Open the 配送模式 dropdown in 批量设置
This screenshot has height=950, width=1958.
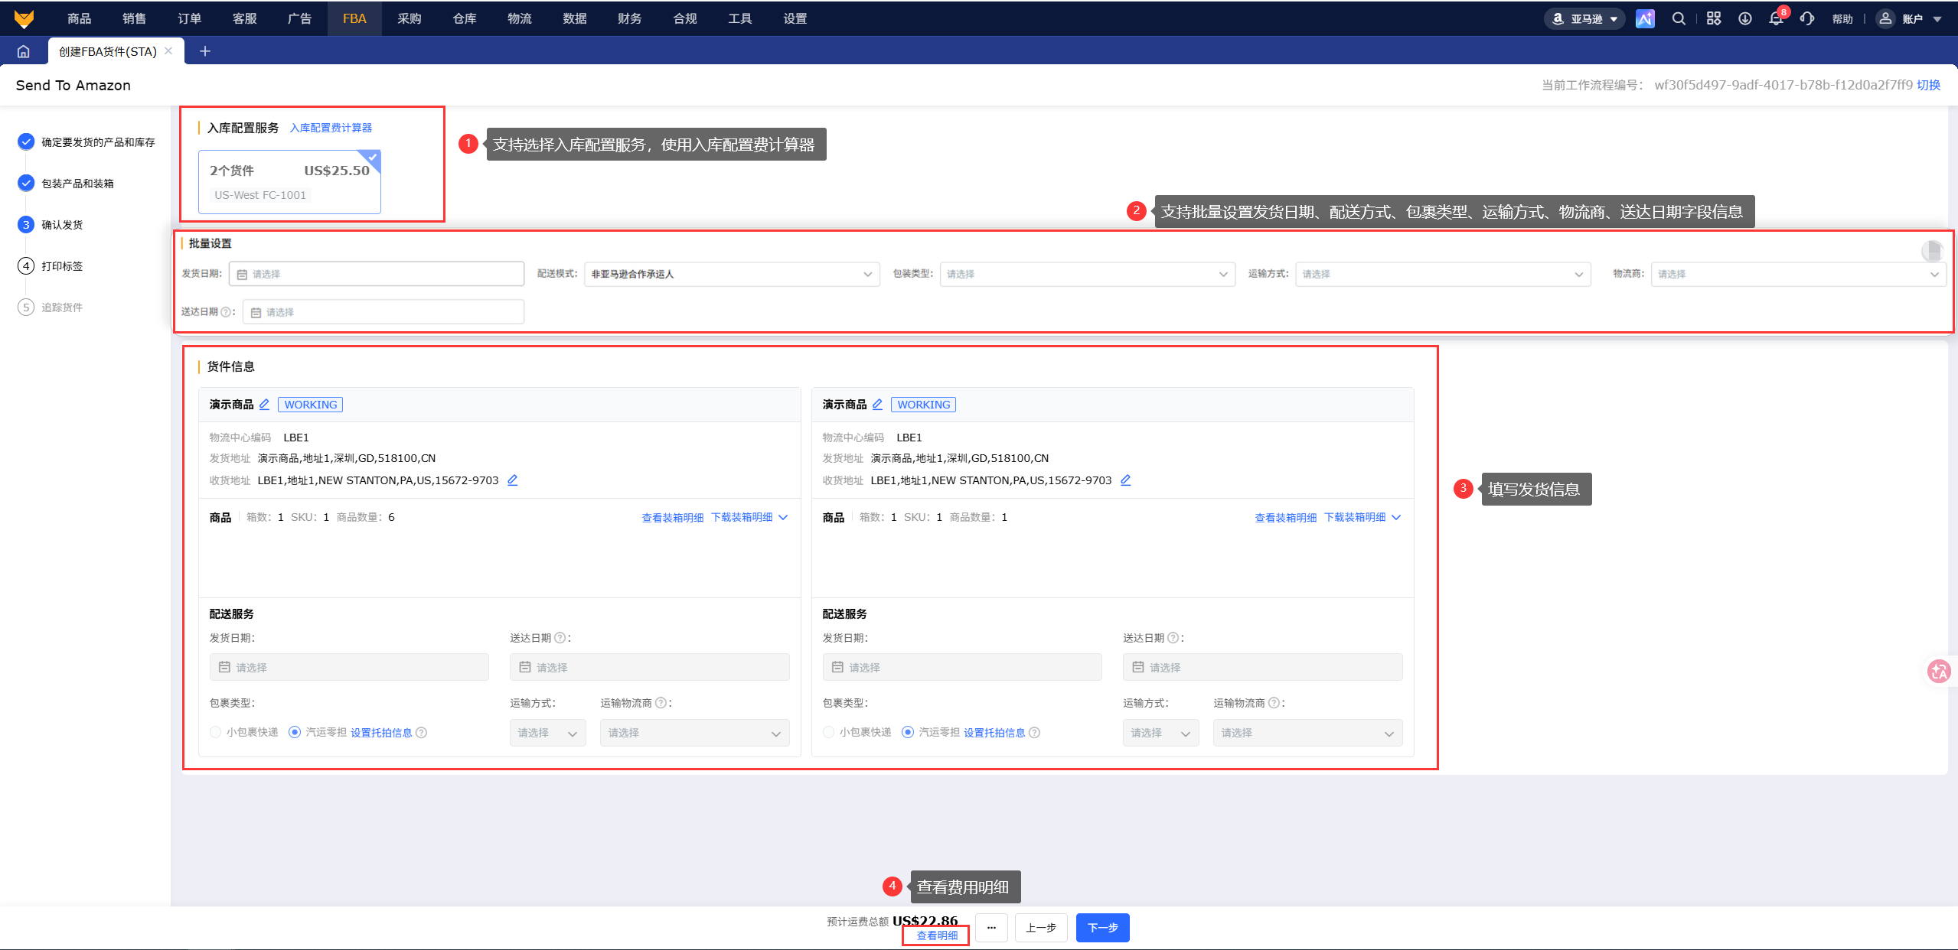point(731,274)
